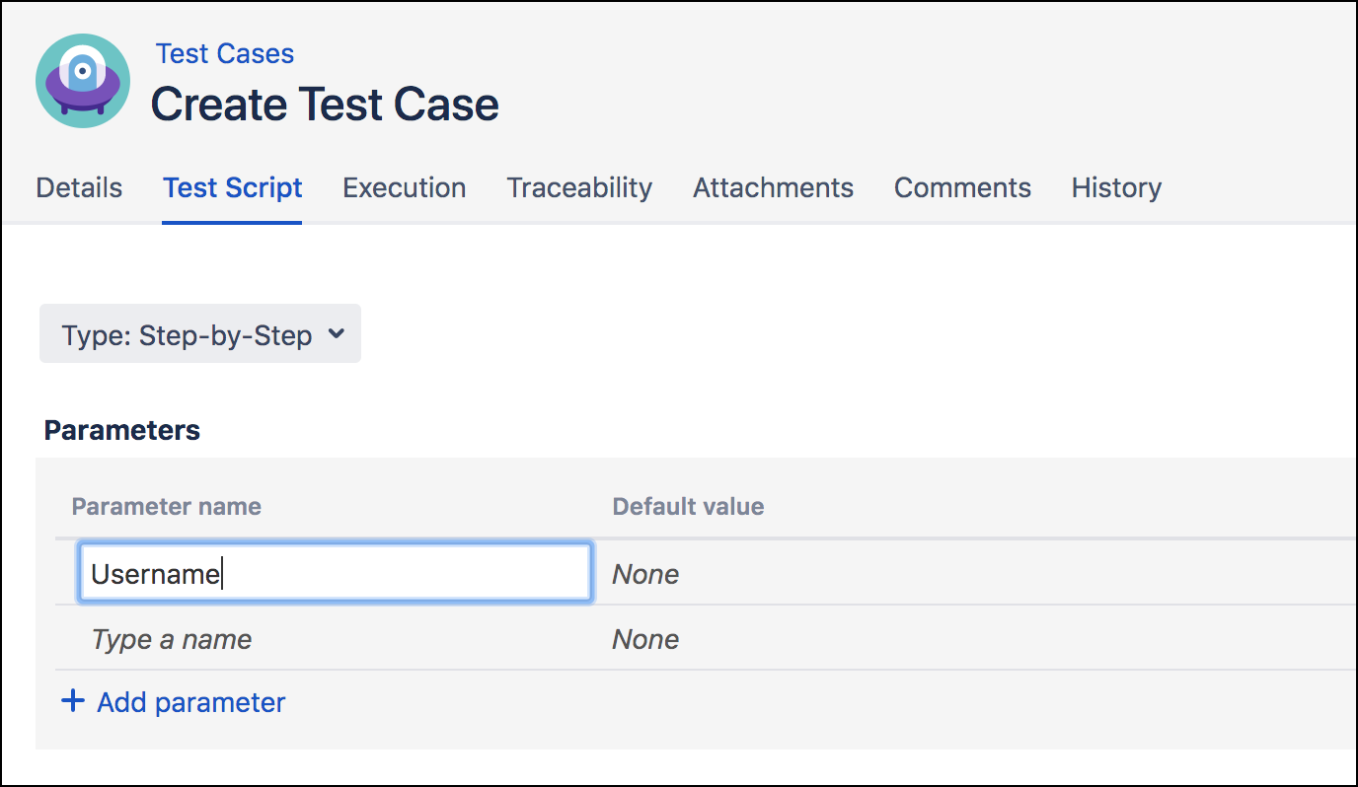1358x787 pixels.
Task: Open the Execution tab
Action: [404, 187]
